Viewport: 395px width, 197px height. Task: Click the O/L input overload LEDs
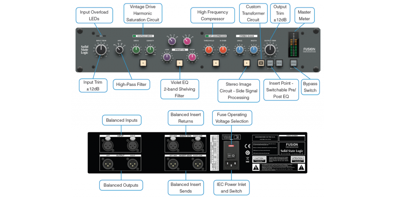[100, 36]
